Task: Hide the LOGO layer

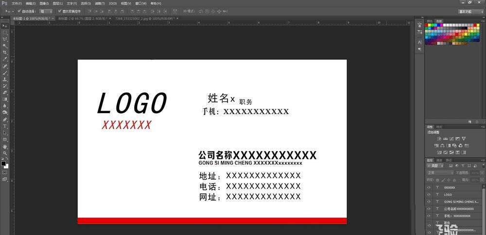Action: (x=429, y=194)
